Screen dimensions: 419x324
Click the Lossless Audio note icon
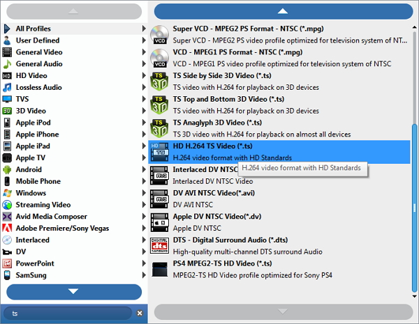(7, 88)
